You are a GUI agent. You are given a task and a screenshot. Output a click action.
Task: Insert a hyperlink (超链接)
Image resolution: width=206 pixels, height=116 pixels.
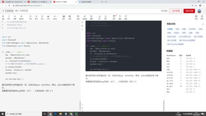85,17
